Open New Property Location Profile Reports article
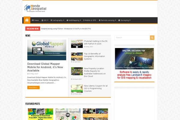 point(94,72)
